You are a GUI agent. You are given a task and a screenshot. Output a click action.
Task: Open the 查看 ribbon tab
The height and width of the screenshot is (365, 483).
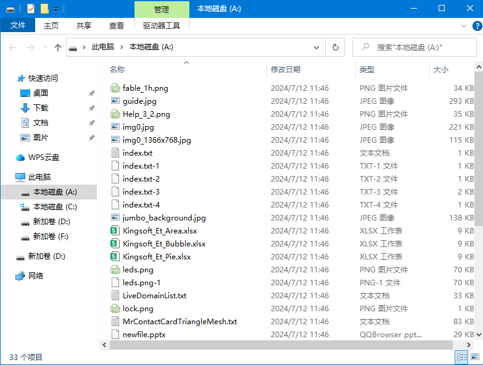(117, 25)
